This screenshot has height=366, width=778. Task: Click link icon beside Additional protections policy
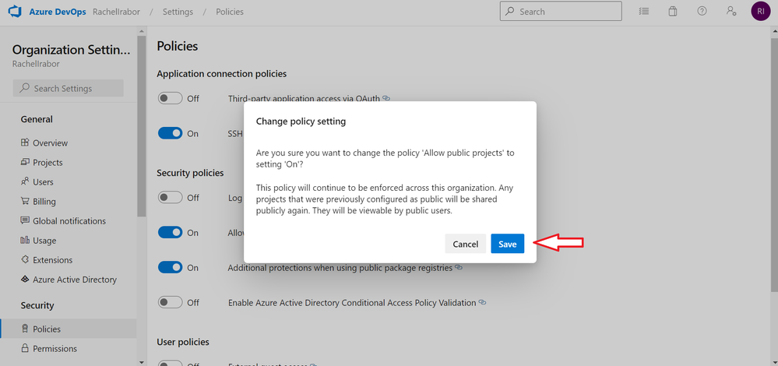[459, 267]
